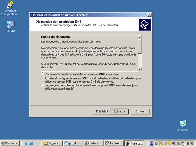Switch to '1 - Foxit...' taskbar button
Screen dimensions: 196x147
click(114, 143)
